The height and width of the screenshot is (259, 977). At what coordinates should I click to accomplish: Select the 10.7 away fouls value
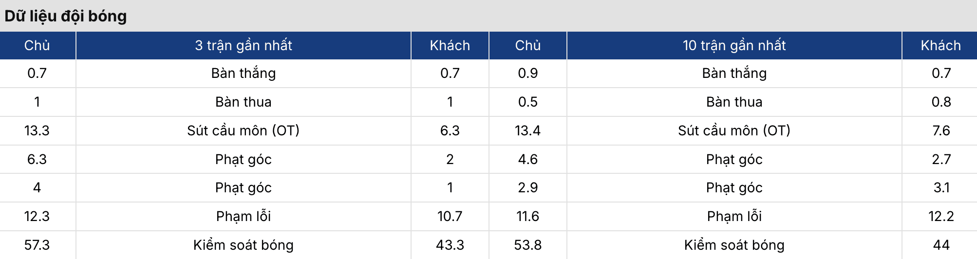(x=450, y=216)
